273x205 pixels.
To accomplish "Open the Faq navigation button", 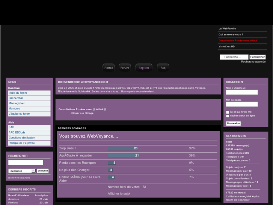I will (163, 68).
